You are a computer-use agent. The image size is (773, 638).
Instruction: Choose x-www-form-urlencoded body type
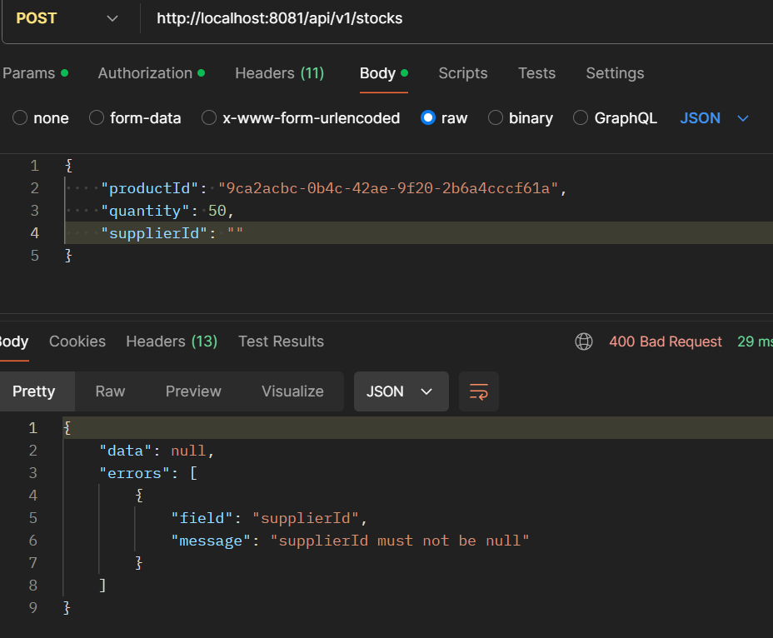coord(301,118)
